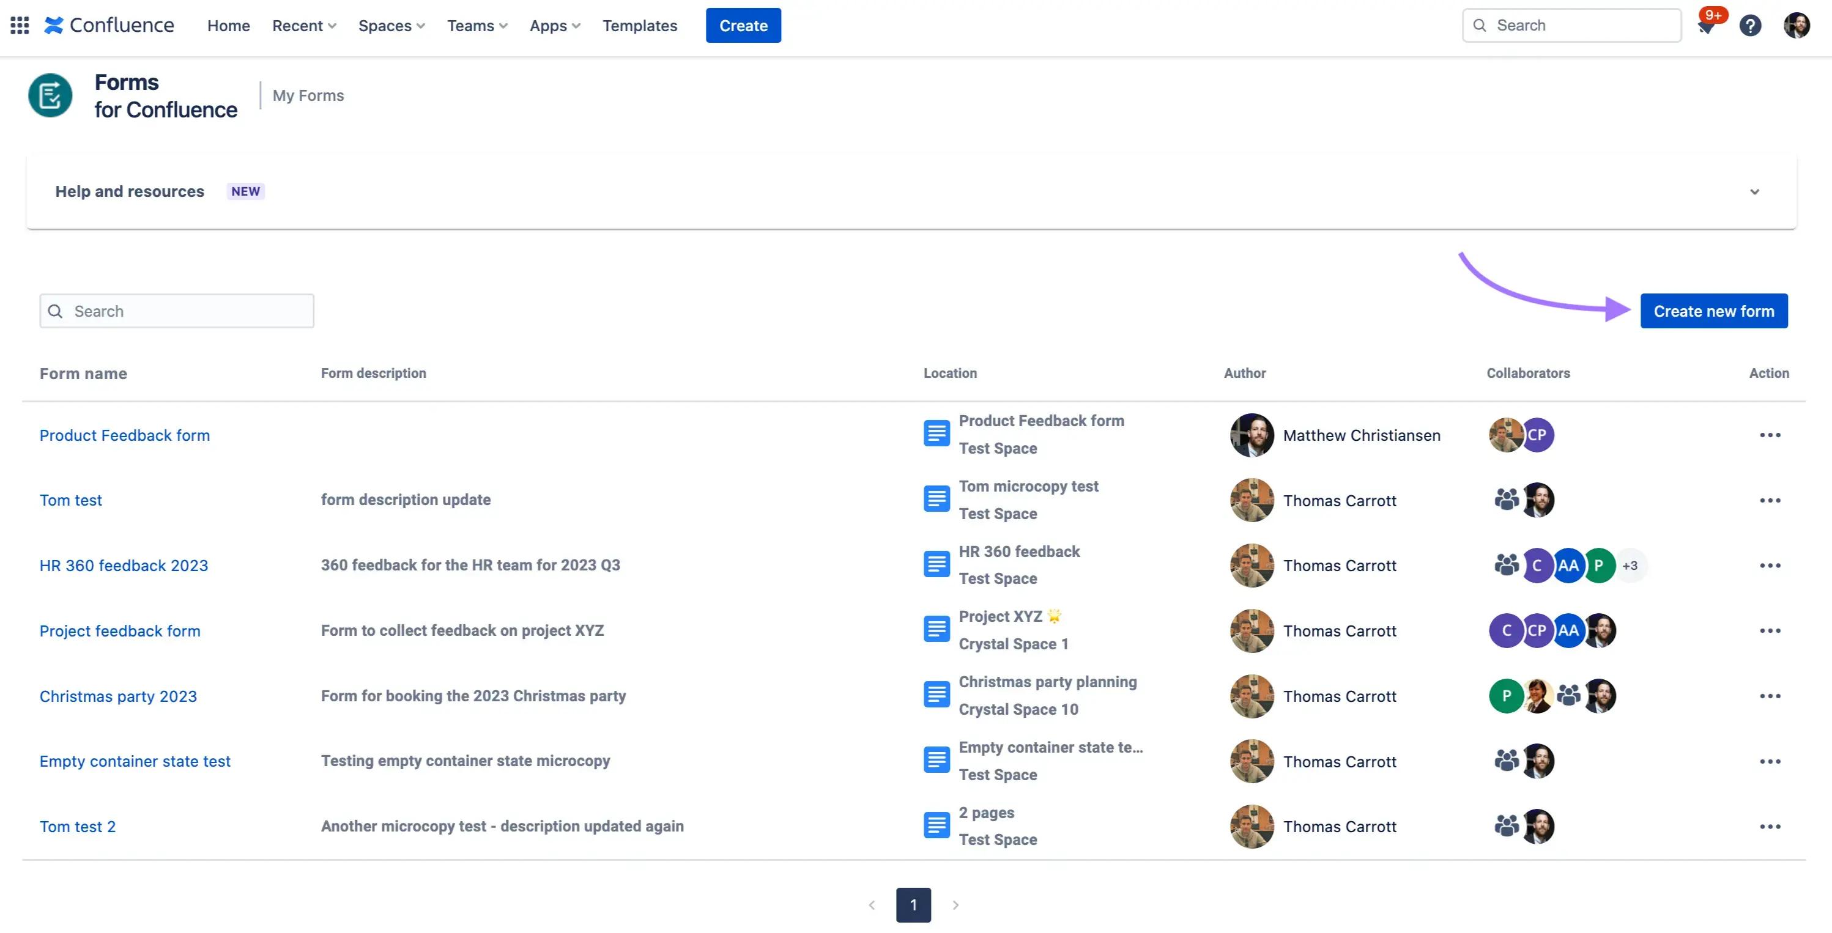Screen dimensions: 1832x933
Task: Click page icon for Project XYZ location
Action: 936,630
